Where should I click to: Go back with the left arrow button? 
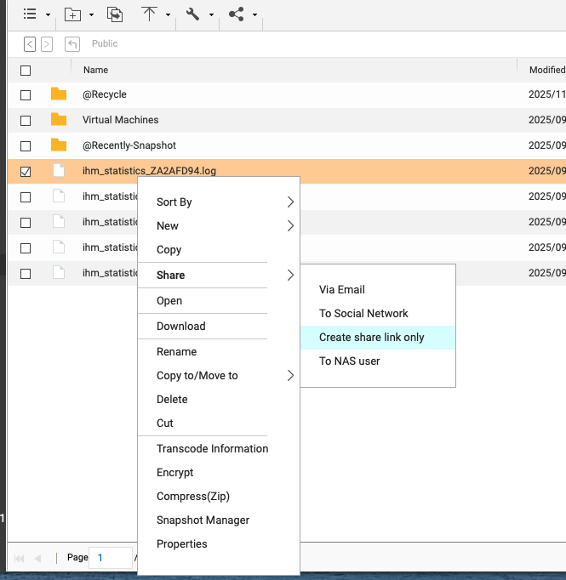pos(30,44)
